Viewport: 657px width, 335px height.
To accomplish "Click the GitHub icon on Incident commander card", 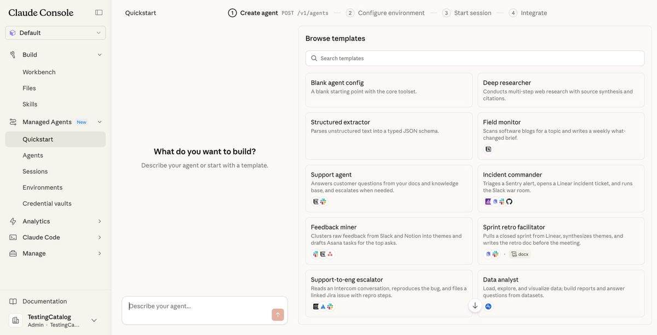I will point(509,200).
